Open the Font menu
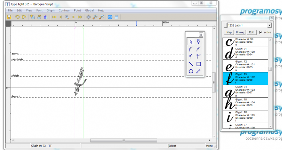 39,10
